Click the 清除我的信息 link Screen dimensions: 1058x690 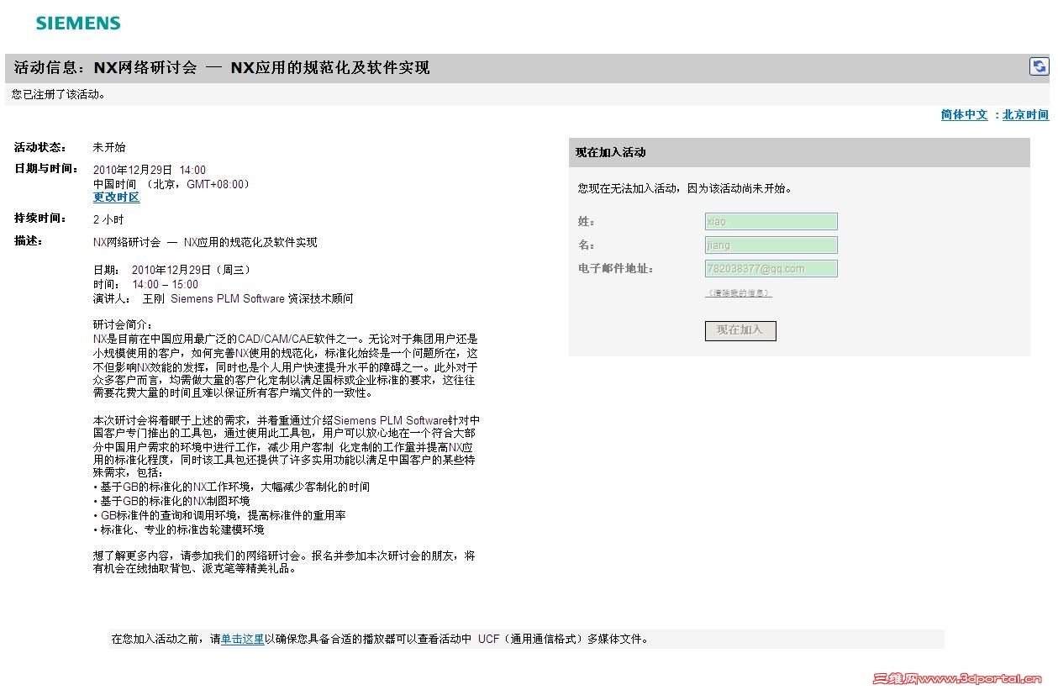(x=738, y=293)
